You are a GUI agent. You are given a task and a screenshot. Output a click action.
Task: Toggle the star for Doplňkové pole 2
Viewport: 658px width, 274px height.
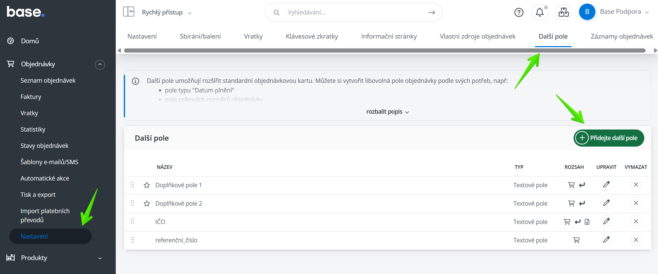[x=147, y=203]
